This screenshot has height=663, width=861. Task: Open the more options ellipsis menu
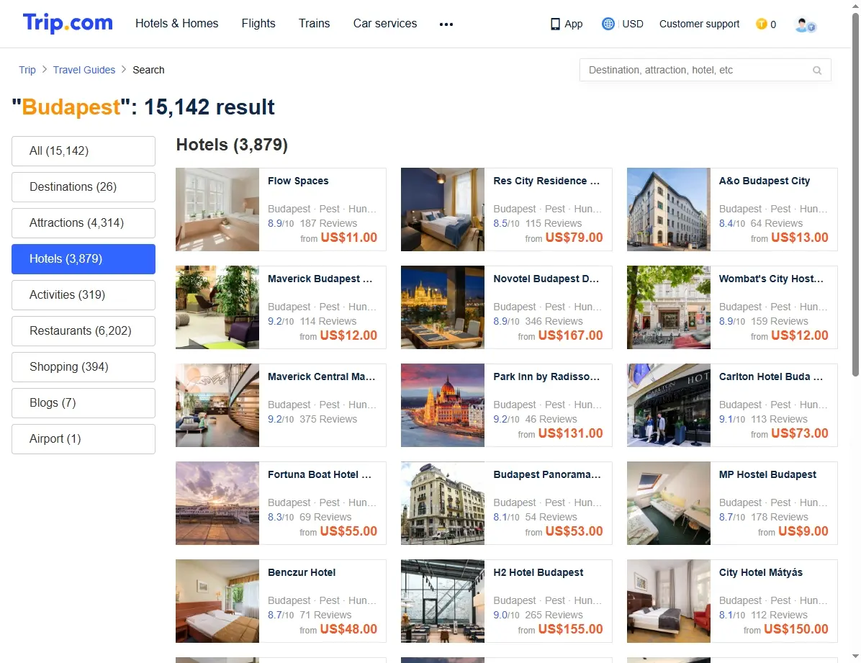446,24
